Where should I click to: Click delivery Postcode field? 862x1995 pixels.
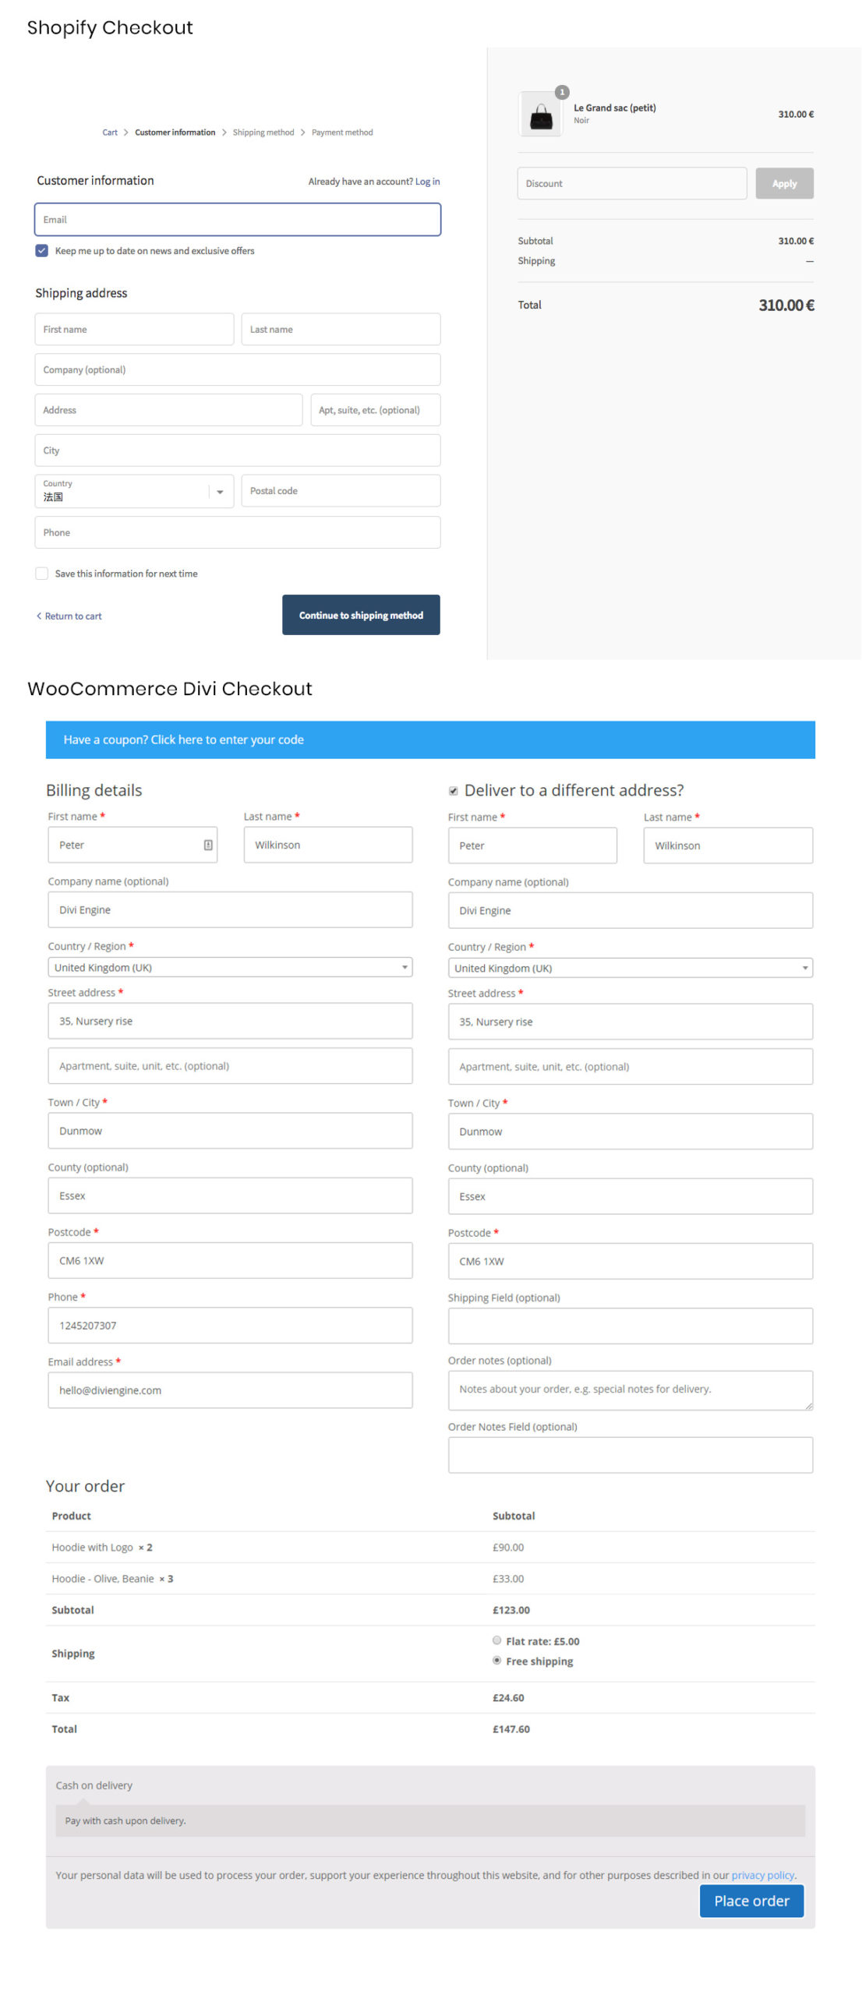pos(630,1261)
